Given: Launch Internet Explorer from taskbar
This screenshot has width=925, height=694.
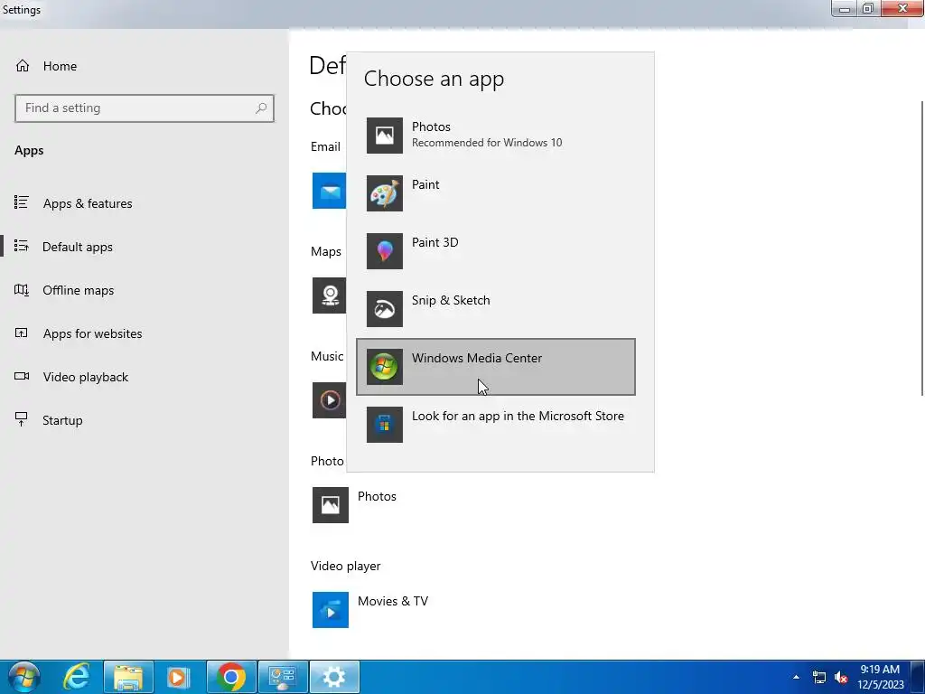Looking at the screenshot, I should click(x=77, y=677).
